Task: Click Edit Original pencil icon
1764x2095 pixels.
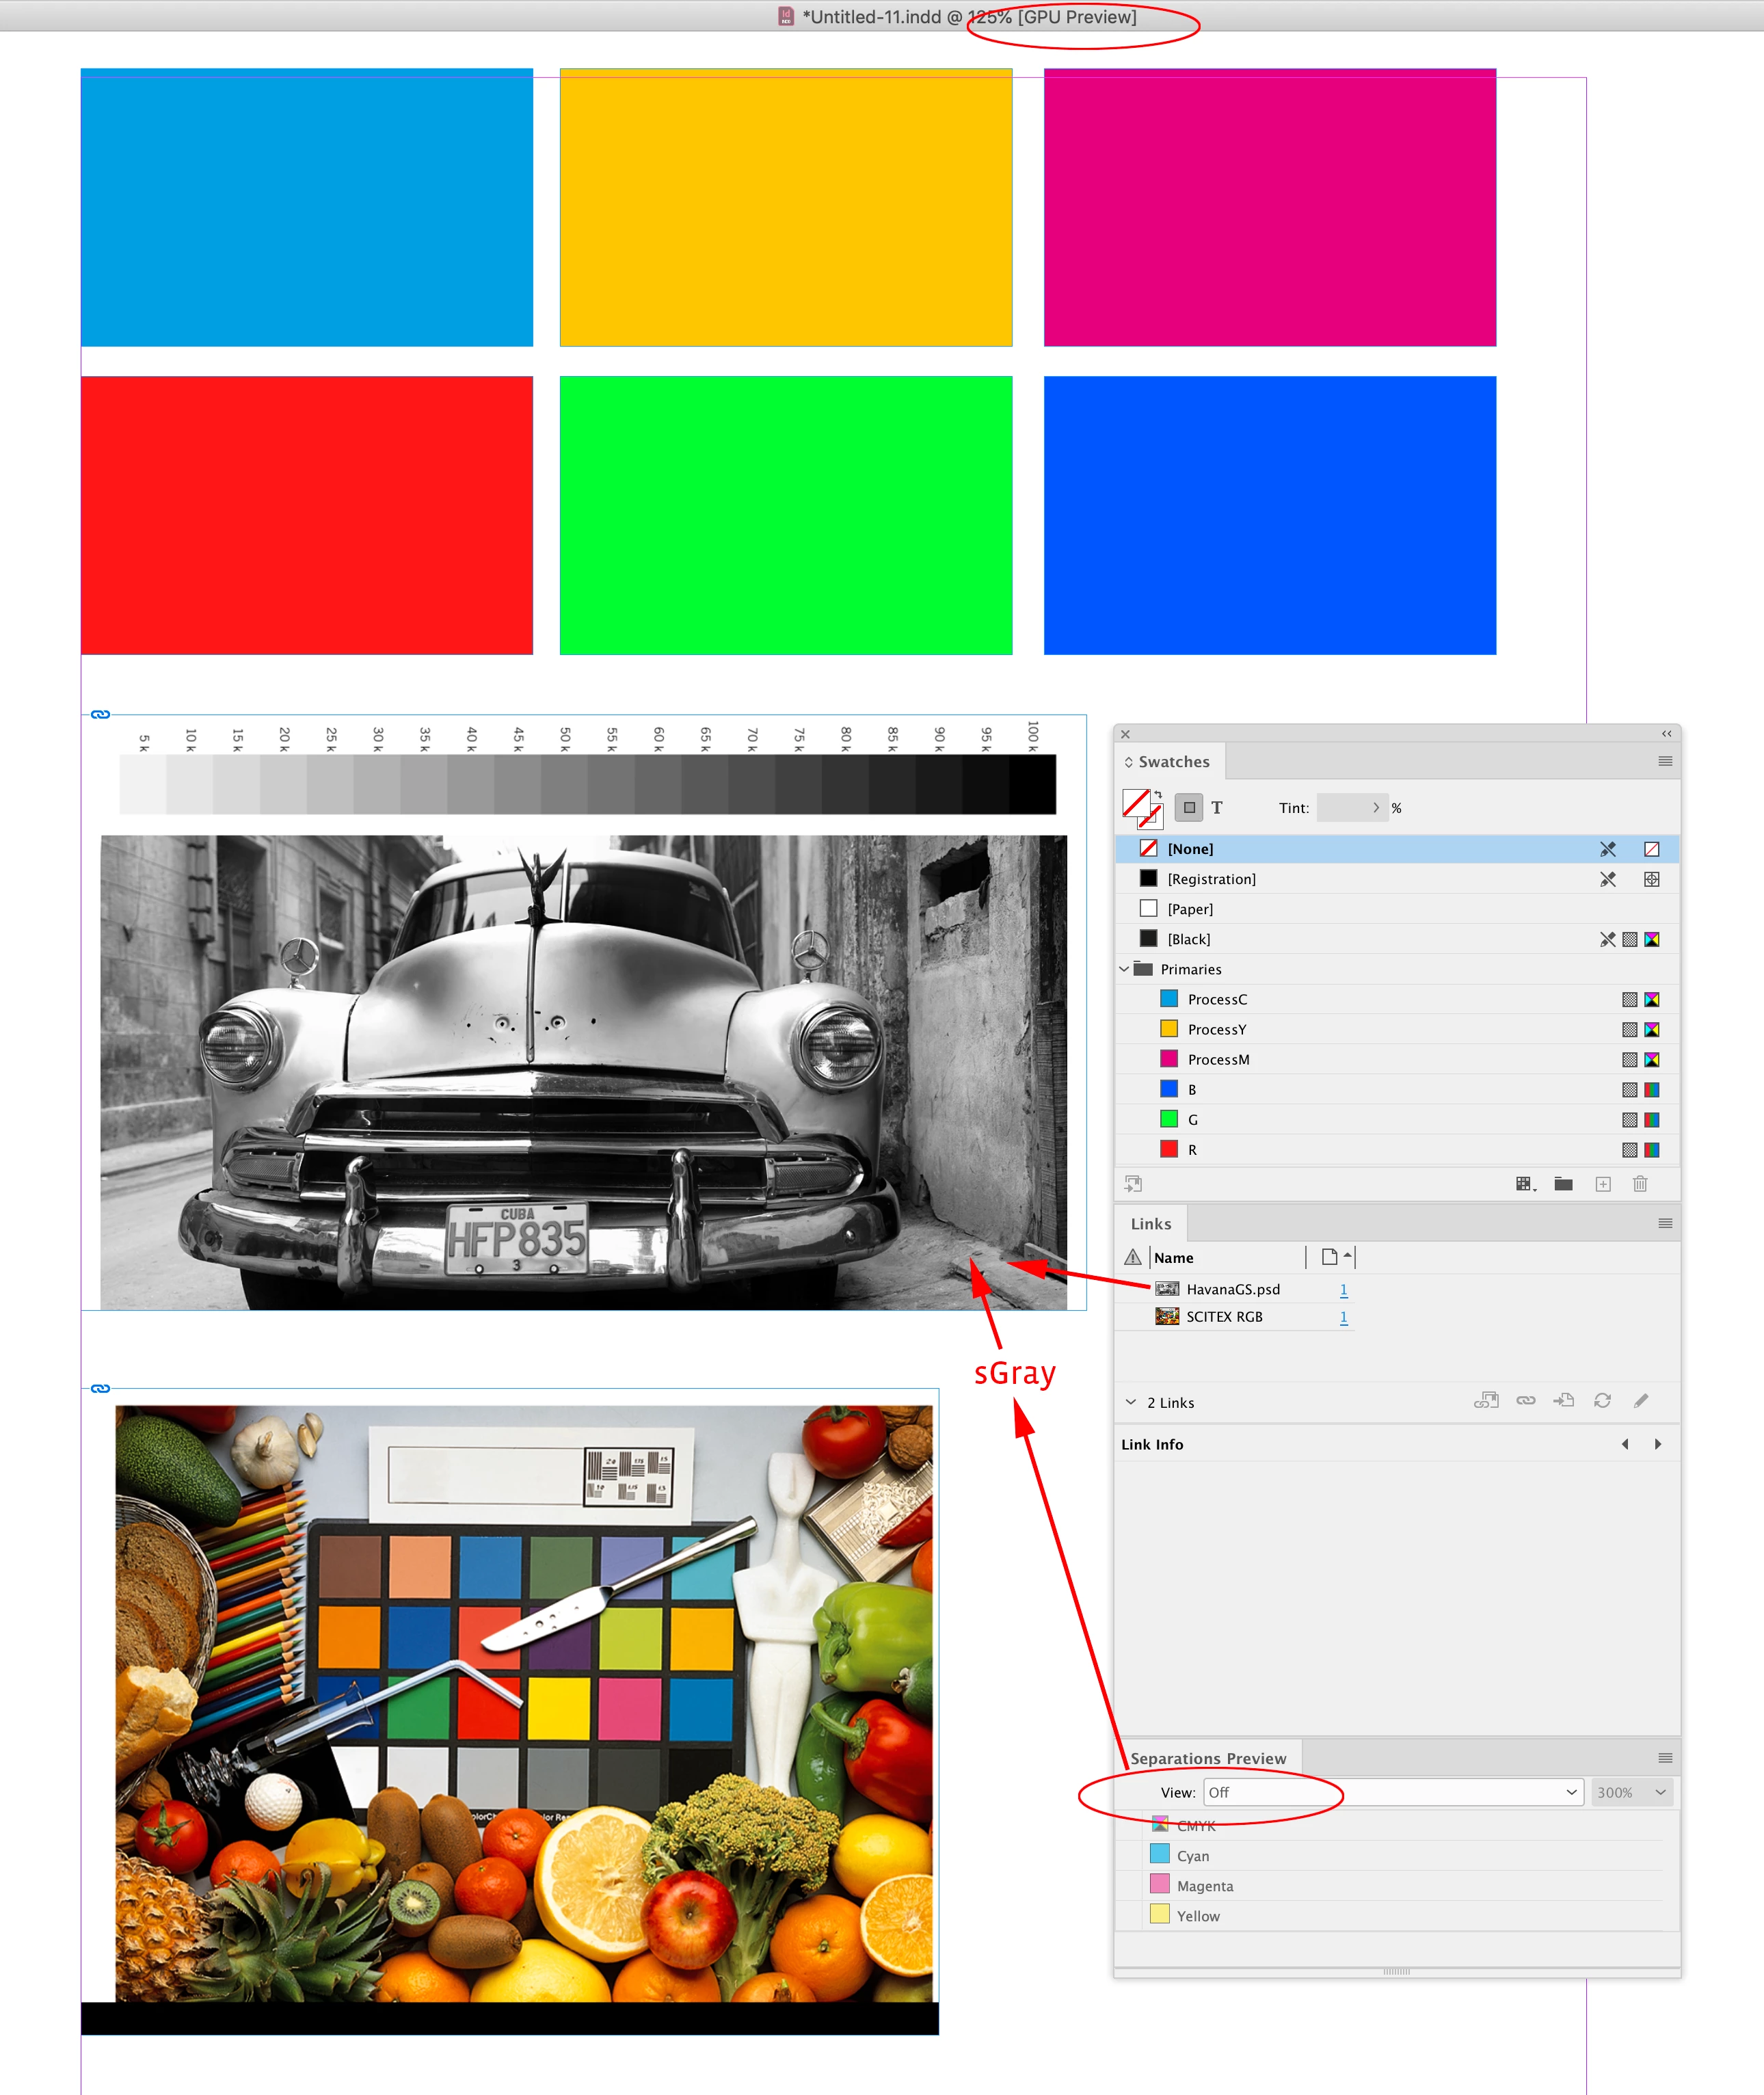Action: pos(1641,1401)
